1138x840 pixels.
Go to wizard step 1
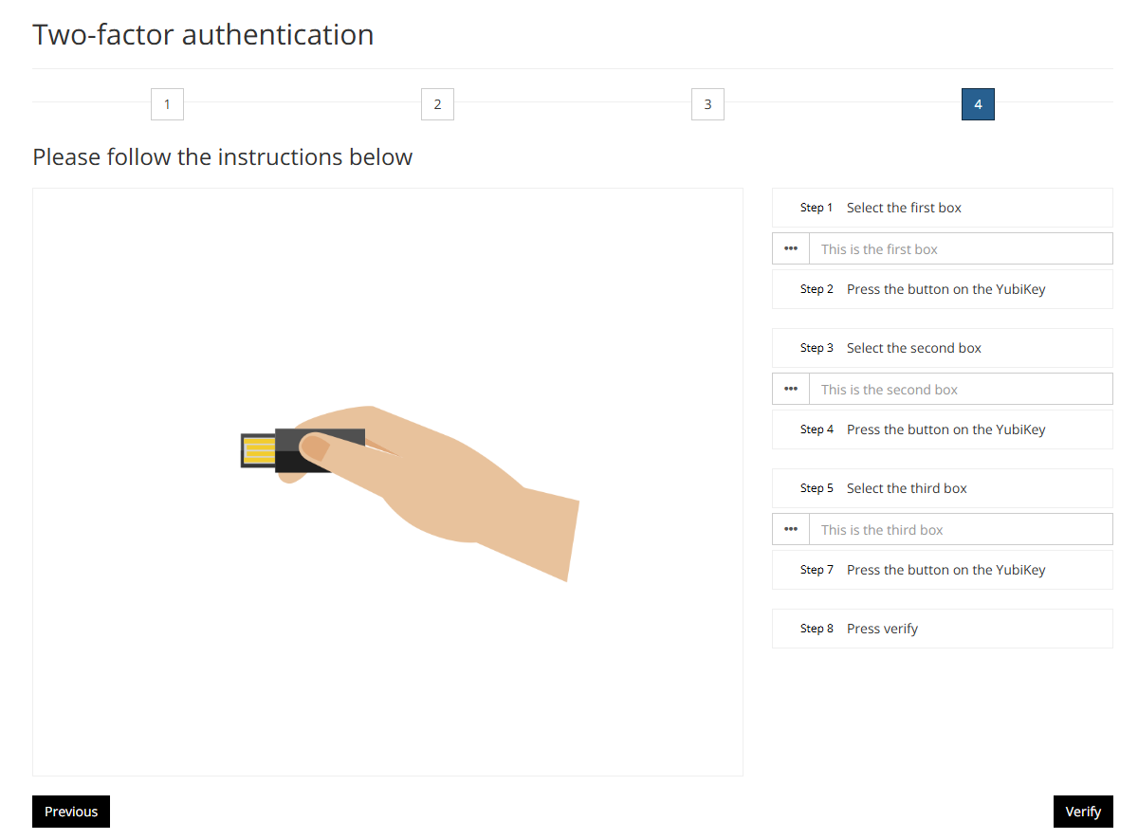tap(167, 104)
